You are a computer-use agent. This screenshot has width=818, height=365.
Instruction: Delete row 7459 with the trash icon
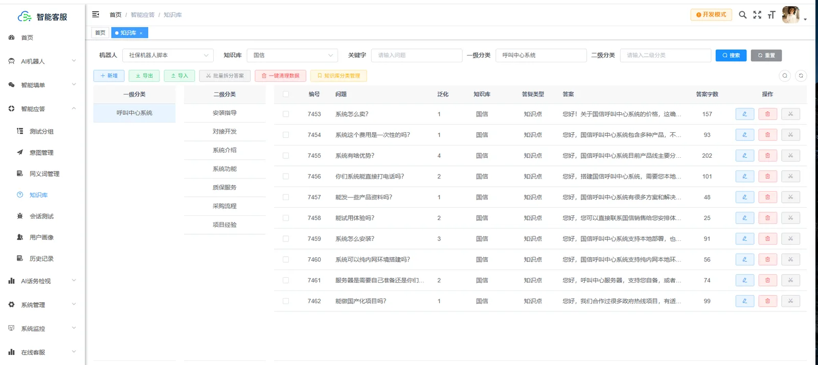(767, 239)
